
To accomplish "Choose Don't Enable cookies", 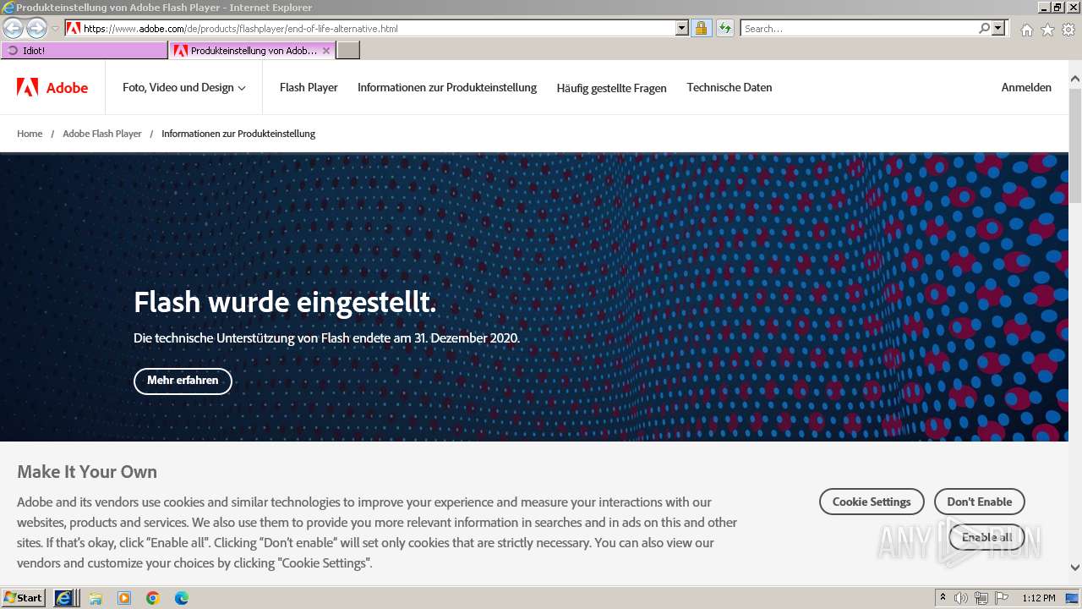I will click(x=979, y=502).
